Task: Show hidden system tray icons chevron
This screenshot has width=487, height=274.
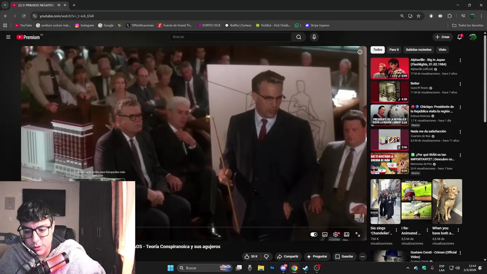Action: [408, 268]
